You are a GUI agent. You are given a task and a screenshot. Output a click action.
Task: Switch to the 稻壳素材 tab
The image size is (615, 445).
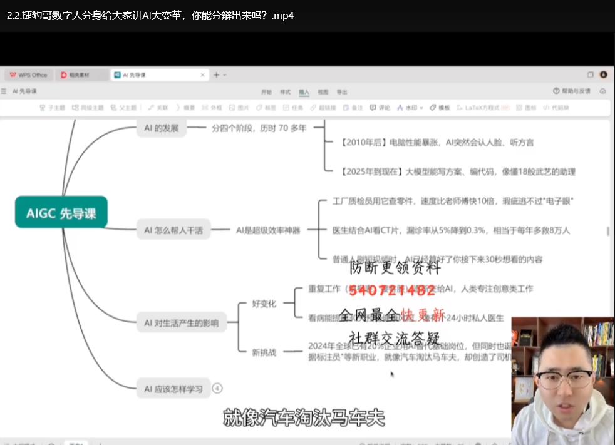coord(80,75)
